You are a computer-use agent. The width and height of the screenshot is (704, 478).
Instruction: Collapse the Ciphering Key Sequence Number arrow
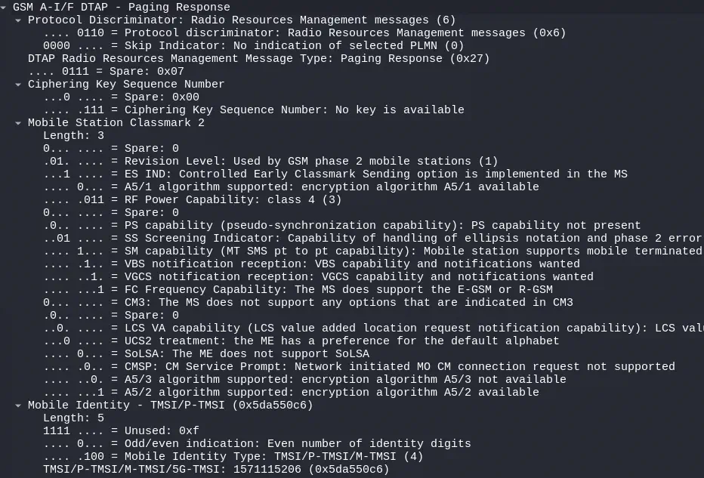(x=19, y=84)
